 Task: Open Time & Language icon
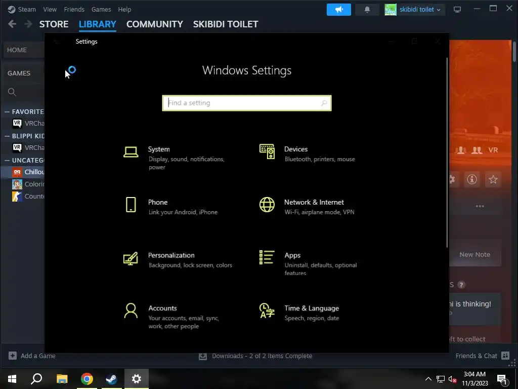pos(267,310)
